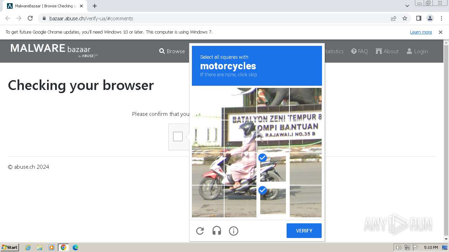Open Chrome profile avatar

[x=430, y=18]
